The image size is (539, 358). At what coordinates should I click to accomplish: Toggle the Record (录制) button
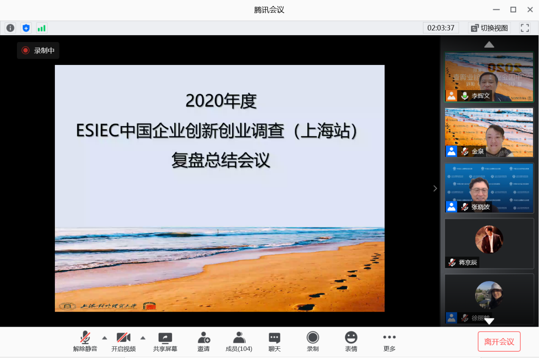(x=313, y=341)
